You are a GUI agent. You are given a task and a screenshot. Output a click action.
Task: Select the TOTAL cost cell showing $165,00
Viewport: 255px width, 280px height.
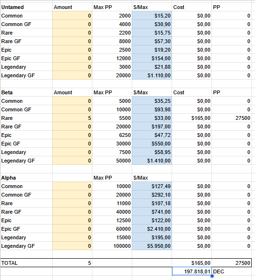click(192, 263)
